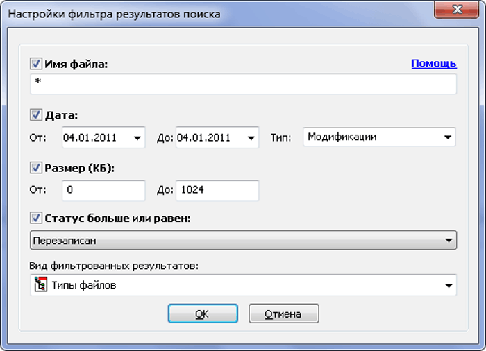Click the "Отмена" cancel button
Image resolution: width=486 pixels, height=351 pixels.
(x=283, y=314)
